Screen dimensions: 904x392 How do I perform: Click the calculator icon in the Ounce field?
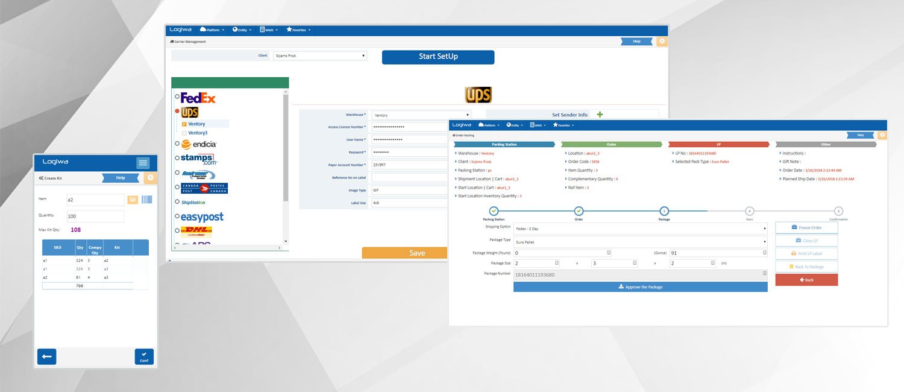tap(764, 253)
